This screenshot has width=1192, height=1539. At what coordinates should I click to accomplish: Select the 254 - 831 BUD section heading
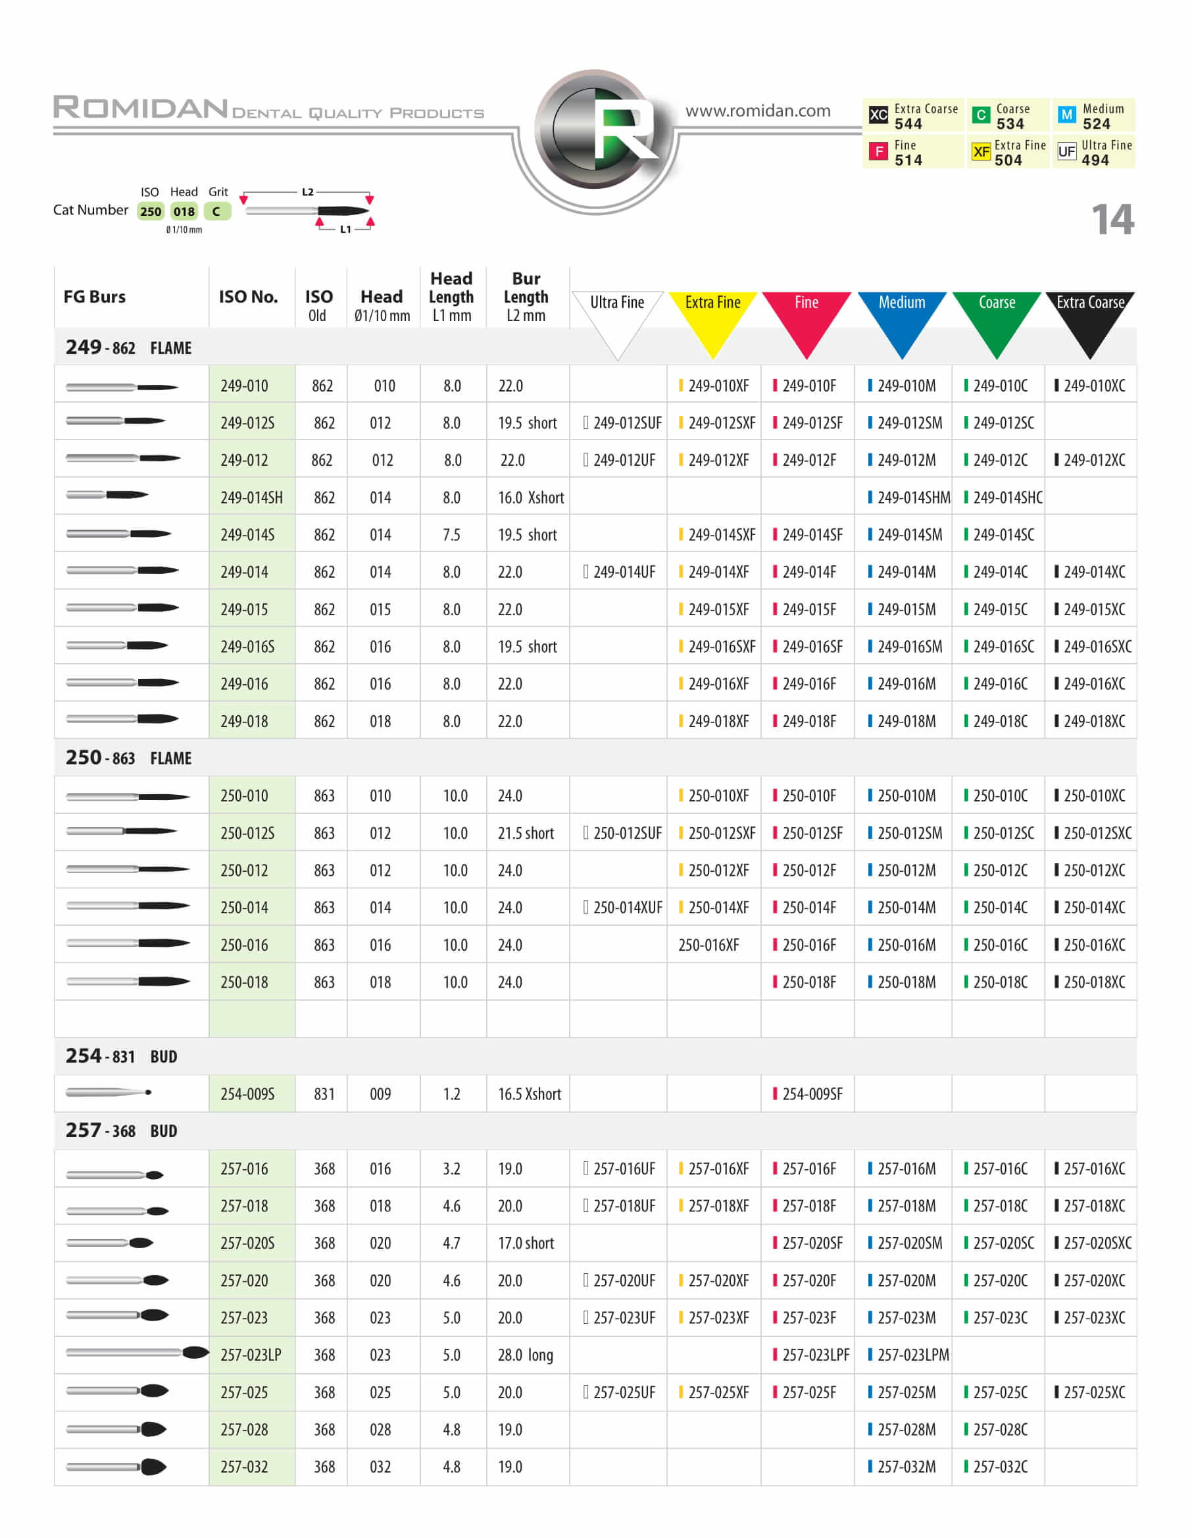(x=121, y=1055)
